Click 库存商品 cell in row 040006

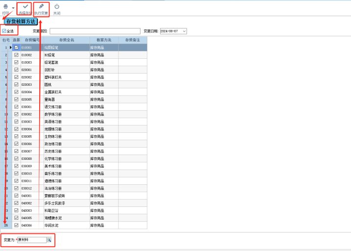point(104,225)
